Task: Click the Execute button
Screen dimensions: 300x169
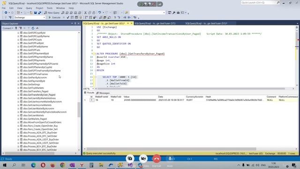Action: [55, 17]
